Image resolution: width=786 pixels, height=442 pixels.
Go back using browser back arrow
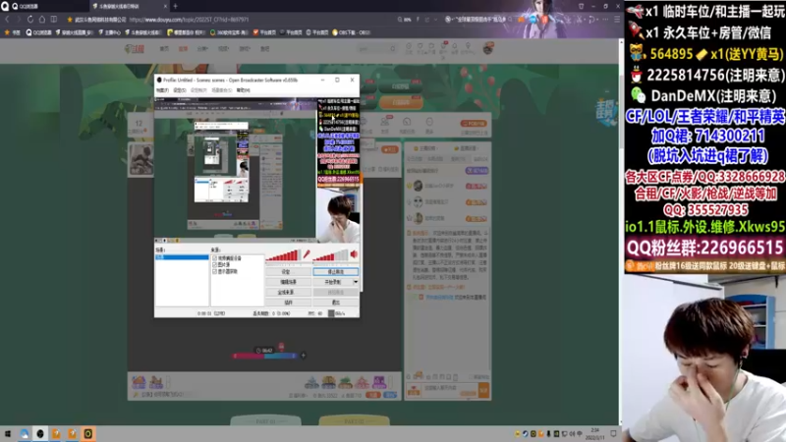tap(7, 20)
